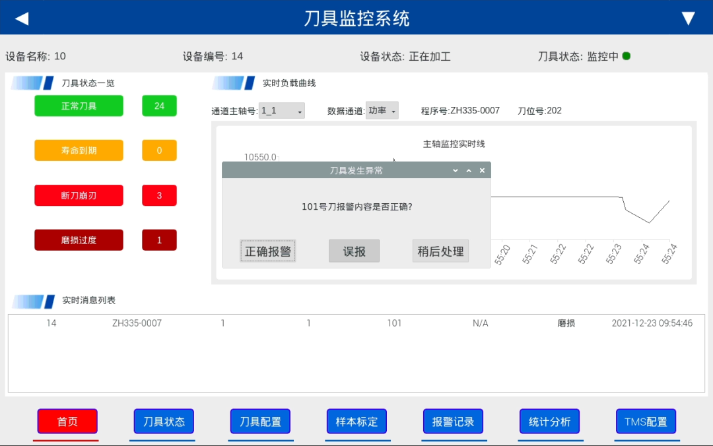The height and width of the screenshot is (446, 713).
Task: Click the red 断刀崩刃 status label
Action: tap(79, 196)
